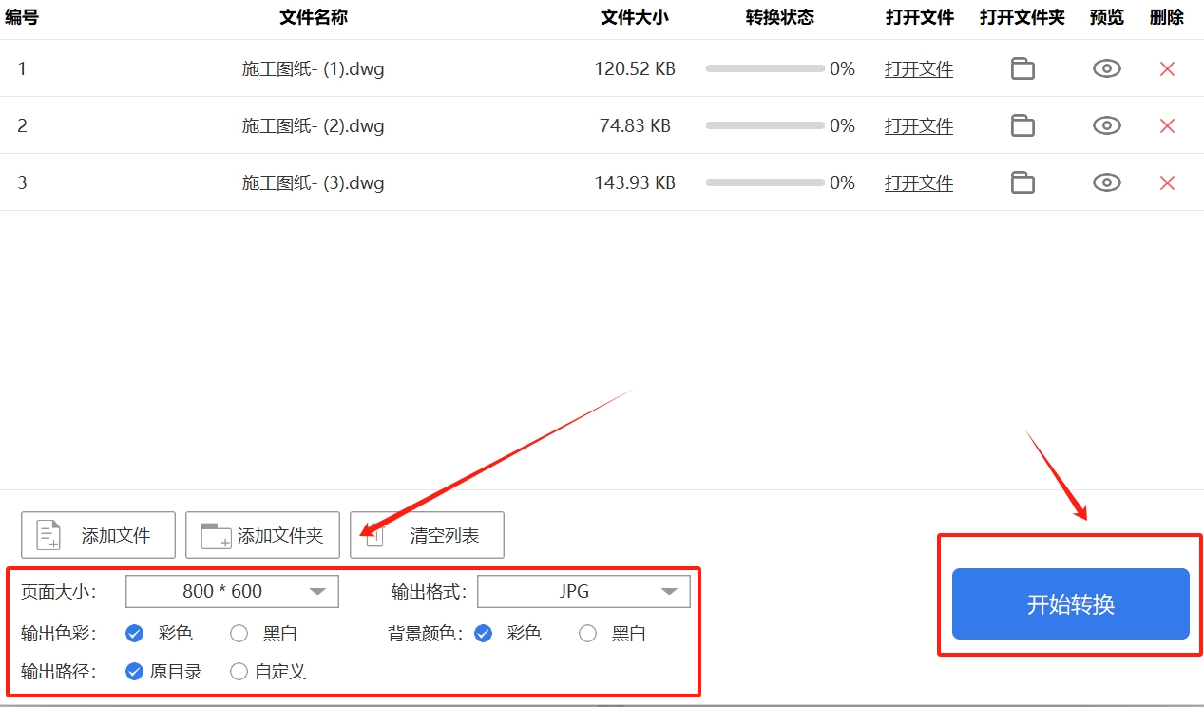The height and width of the screenshot is (707, 1204).
Task: Click the 文件大小 column header
Action: [x=635, y=17]
